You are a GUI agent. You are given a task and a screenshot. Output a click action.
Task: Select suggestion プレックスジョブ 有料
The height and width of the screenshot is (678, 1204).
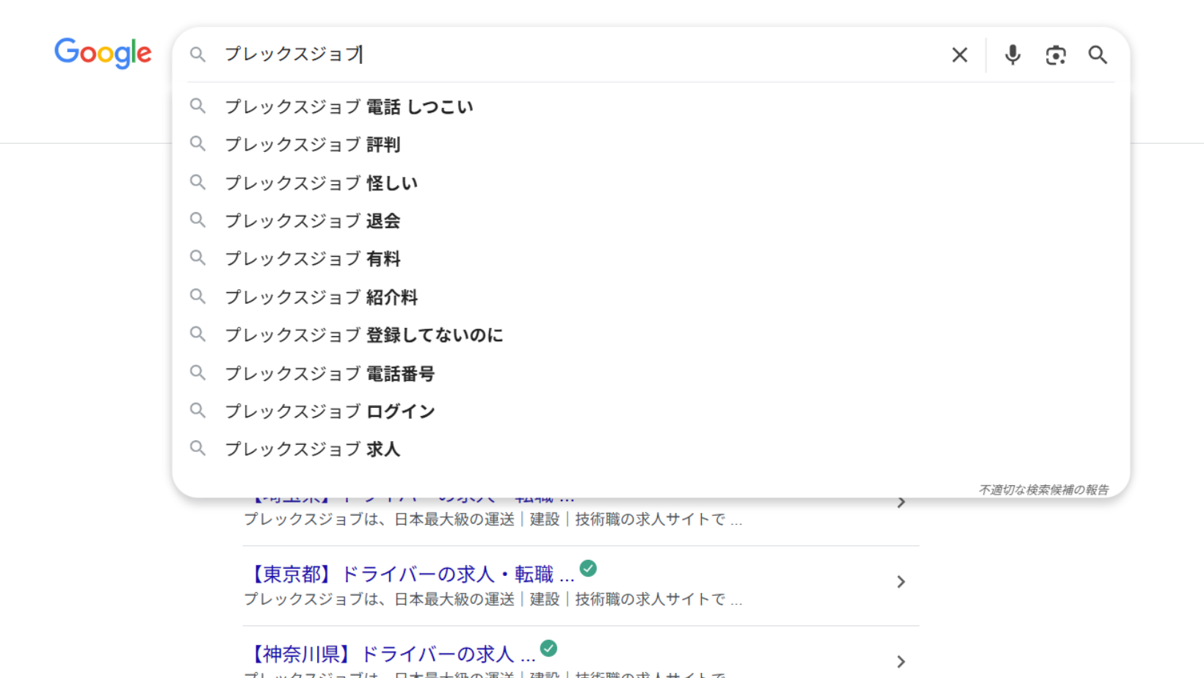651,259
